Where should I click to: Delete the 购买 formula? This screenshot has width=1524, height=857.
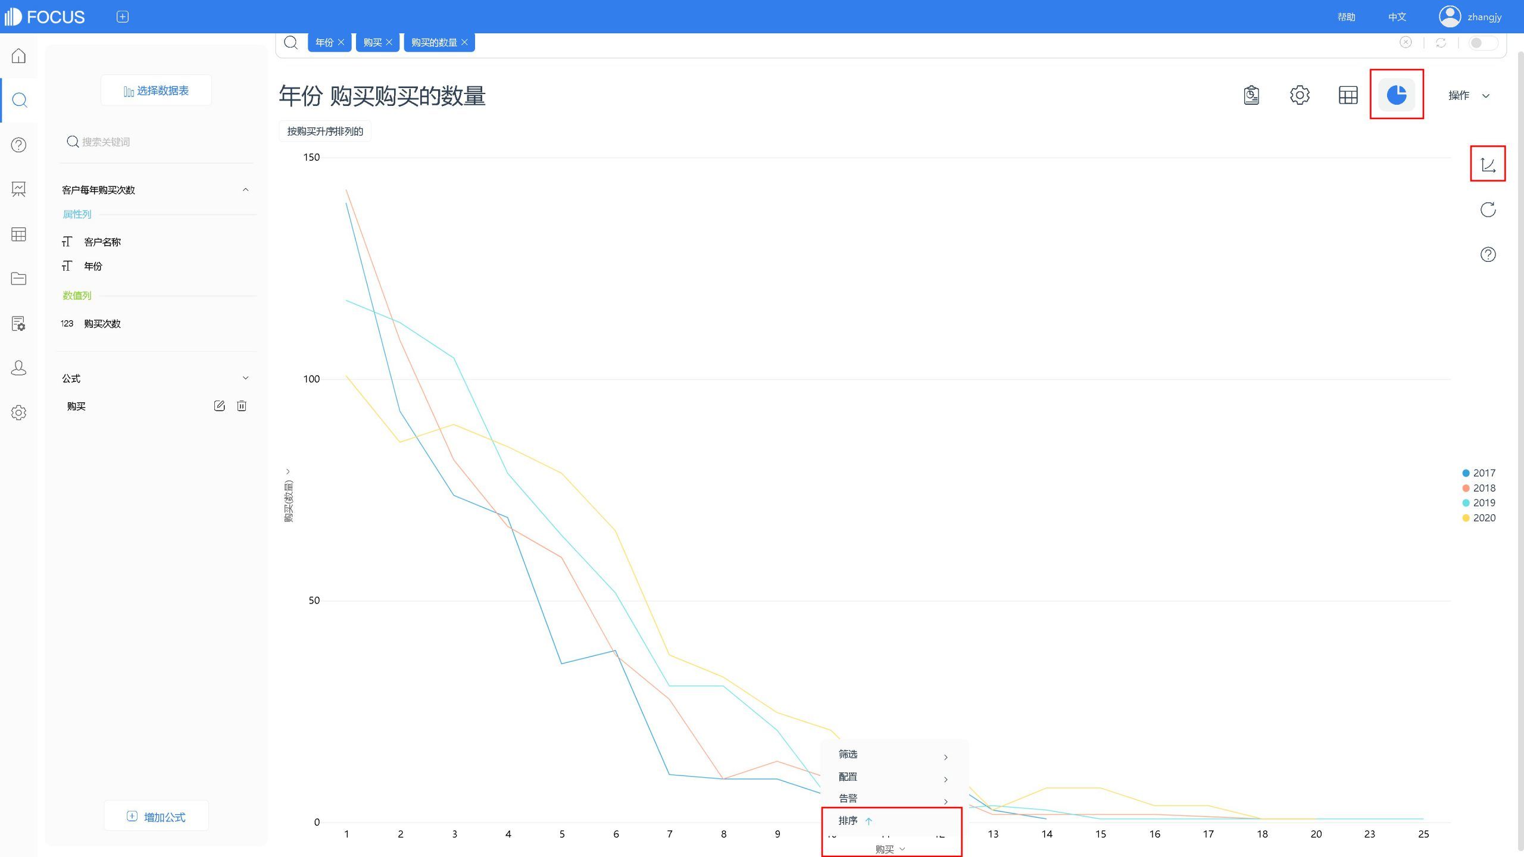point(242,406)
